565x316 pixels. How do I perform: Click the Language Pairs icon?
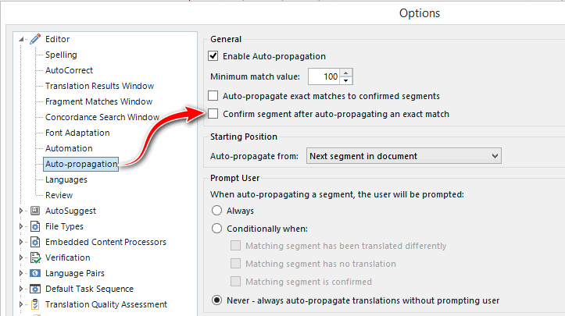(35, 273)
